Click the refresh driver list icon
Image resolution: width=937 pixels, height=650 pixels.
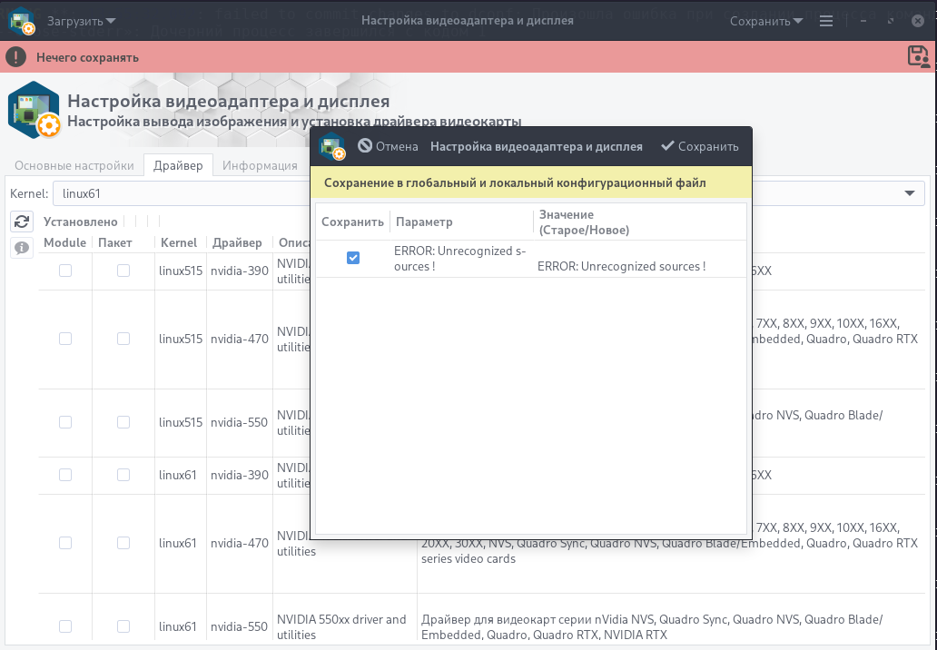[22, 221]
